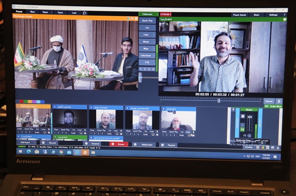This screenshot has width=296, height=196.
Task: Open the Fade transition dropdown arrow
Action: click(x=154, y=34)
